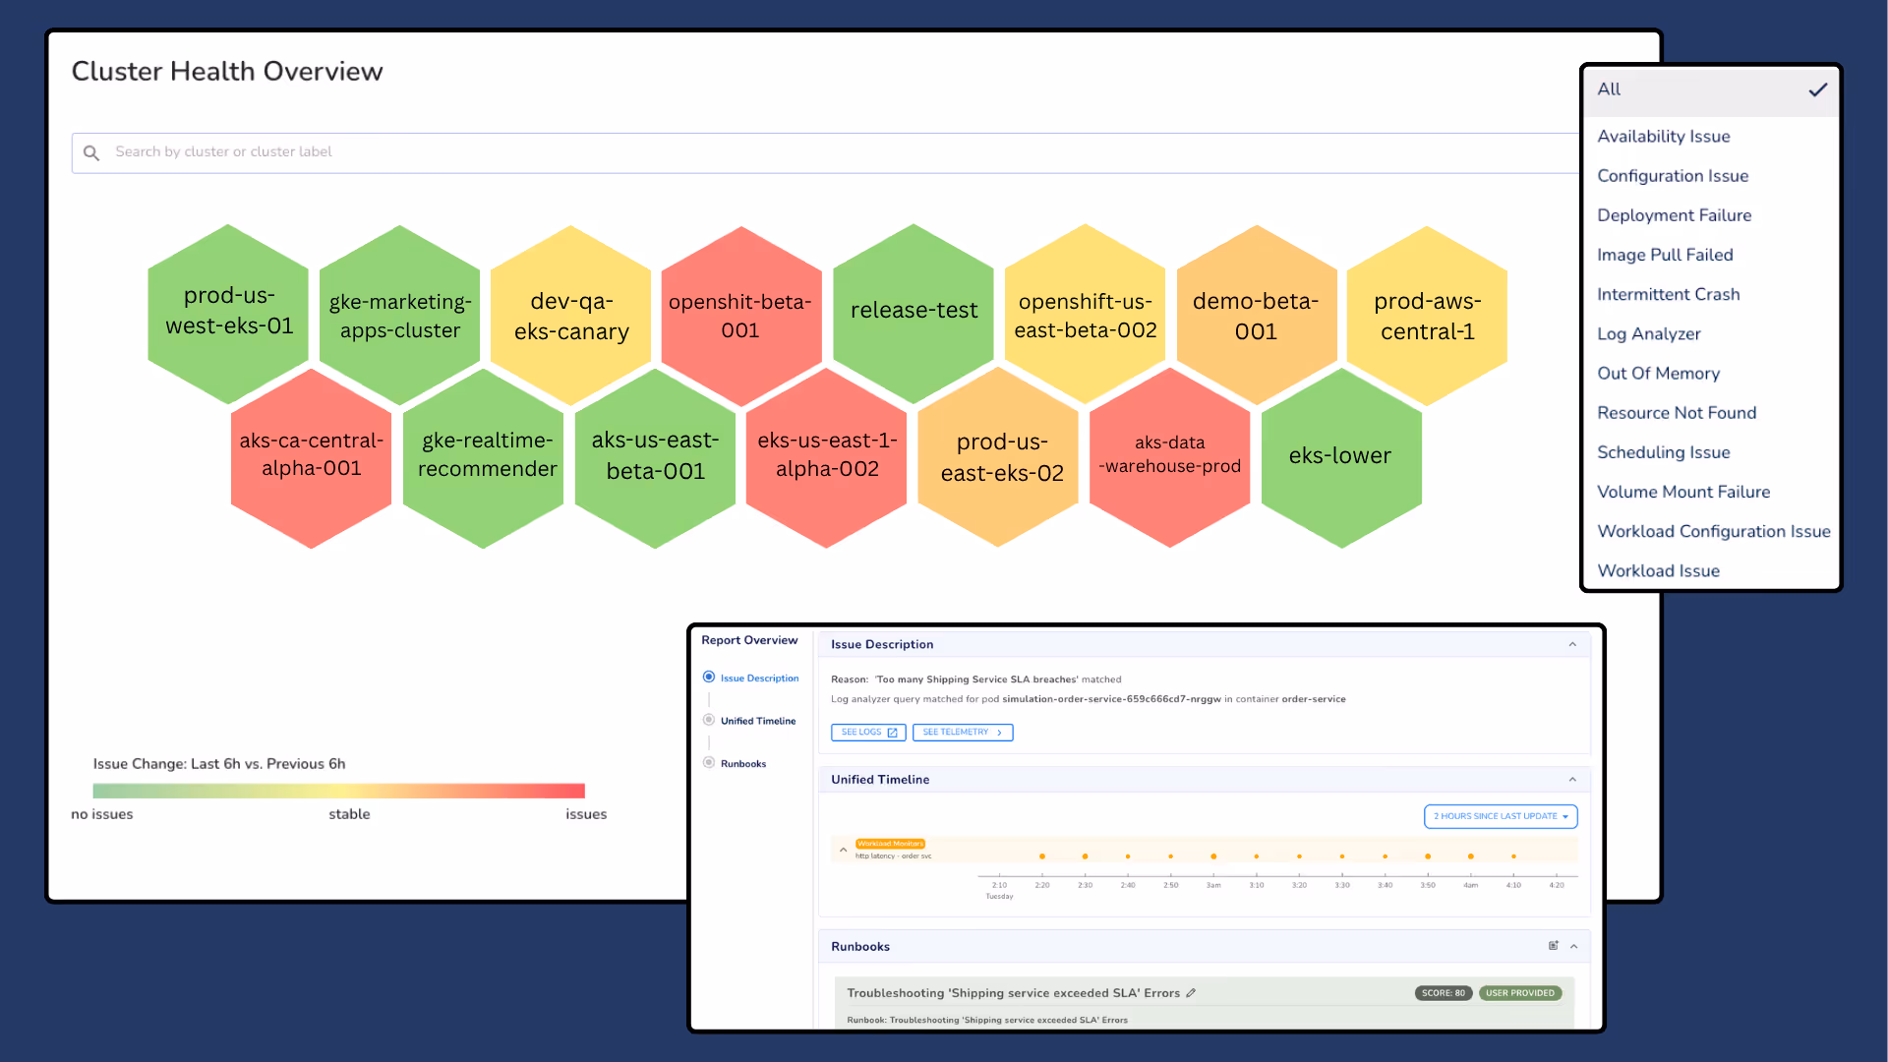Click the timeline event dot at 3:30
This screenshot has height=1062, width=1888.
point(1342,856)
